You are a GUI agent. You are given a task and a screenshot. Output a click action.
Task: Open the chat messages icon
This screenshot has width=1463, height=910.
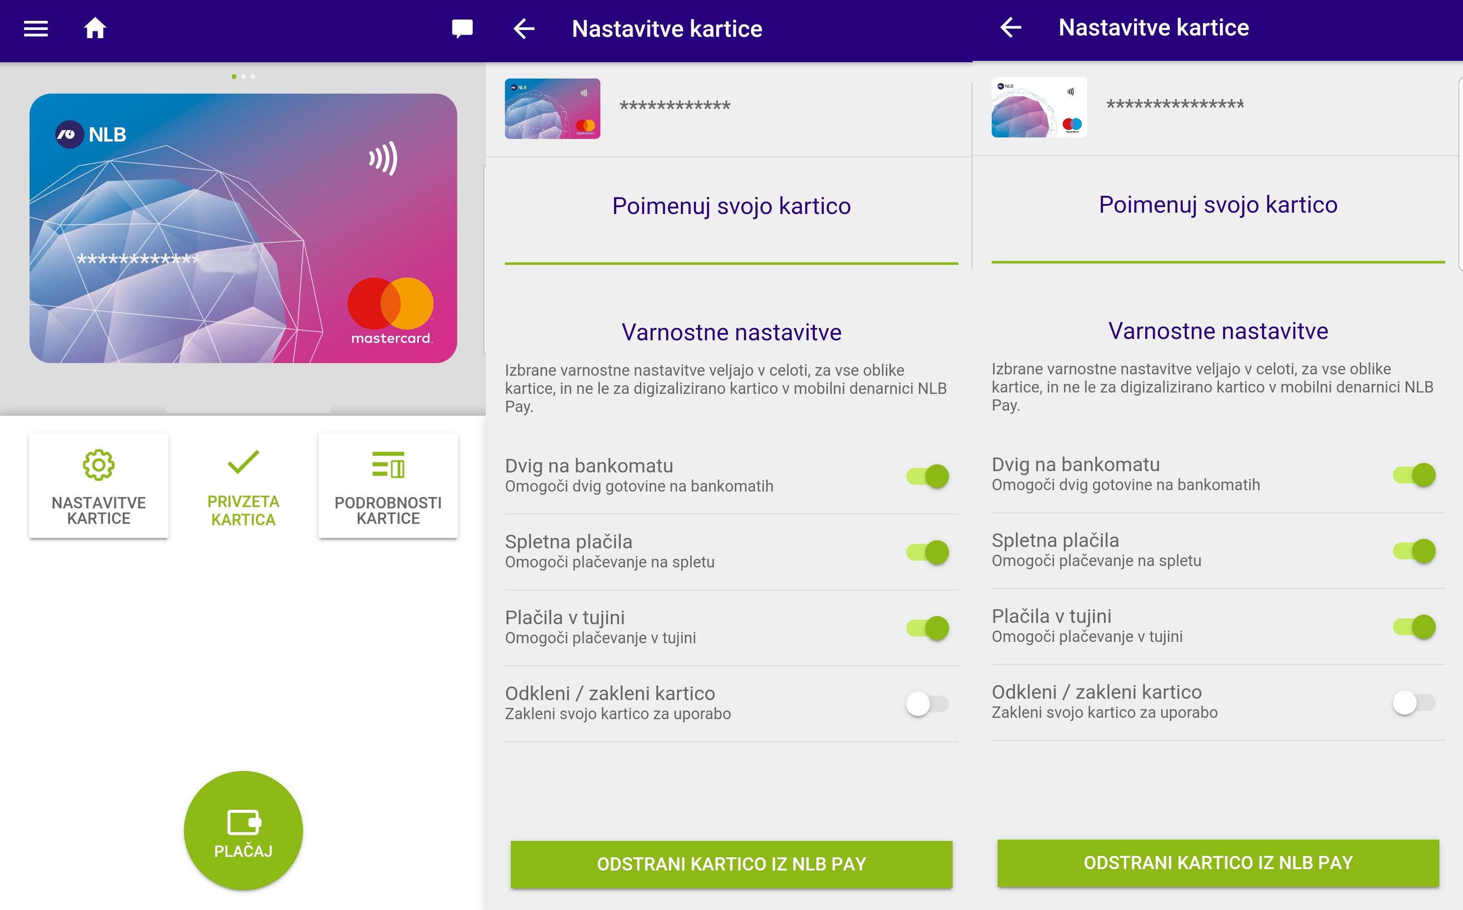tap(462, 28)
